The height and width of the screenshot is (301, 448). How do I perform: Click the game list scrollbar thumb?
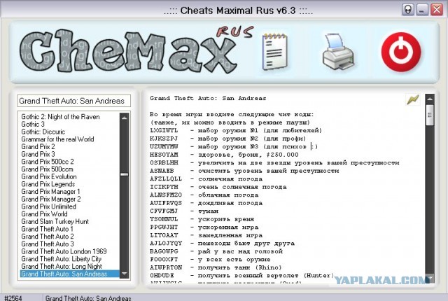[x=125, y=174]
